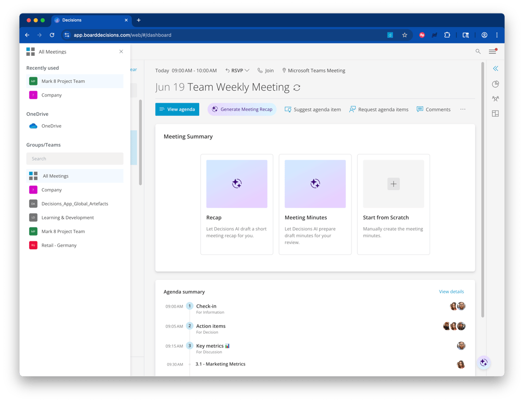
Task: Close the All Meetings panel
Action: (x=121, y=52)
